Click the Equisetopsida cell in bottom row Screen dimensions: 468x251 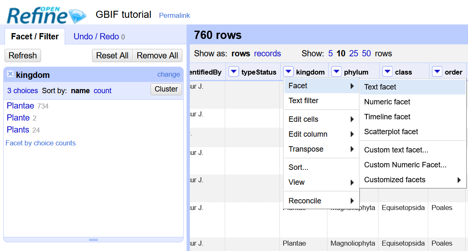(x=403, y=244)
